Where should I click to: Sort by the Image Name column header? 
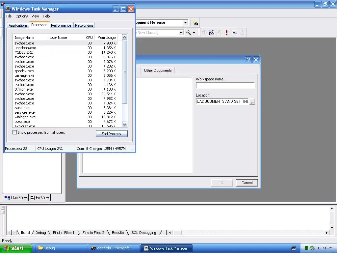[x=30, y=38]
